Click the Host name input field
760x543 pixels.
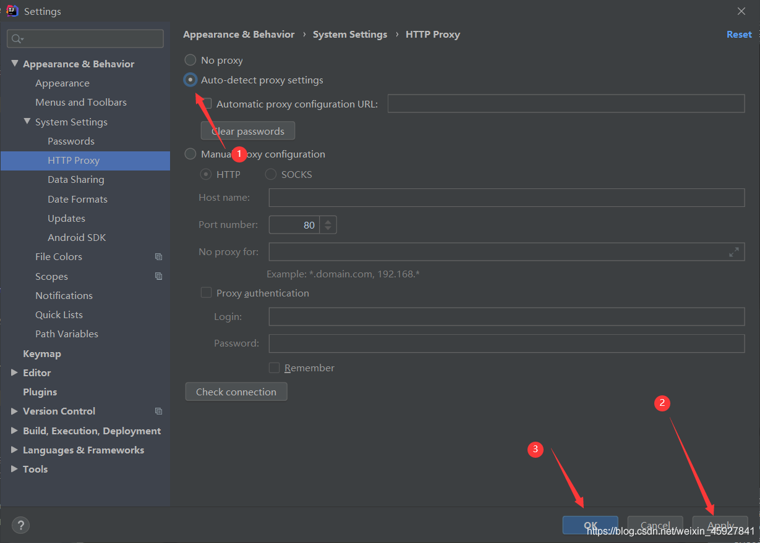pos(506,198)
